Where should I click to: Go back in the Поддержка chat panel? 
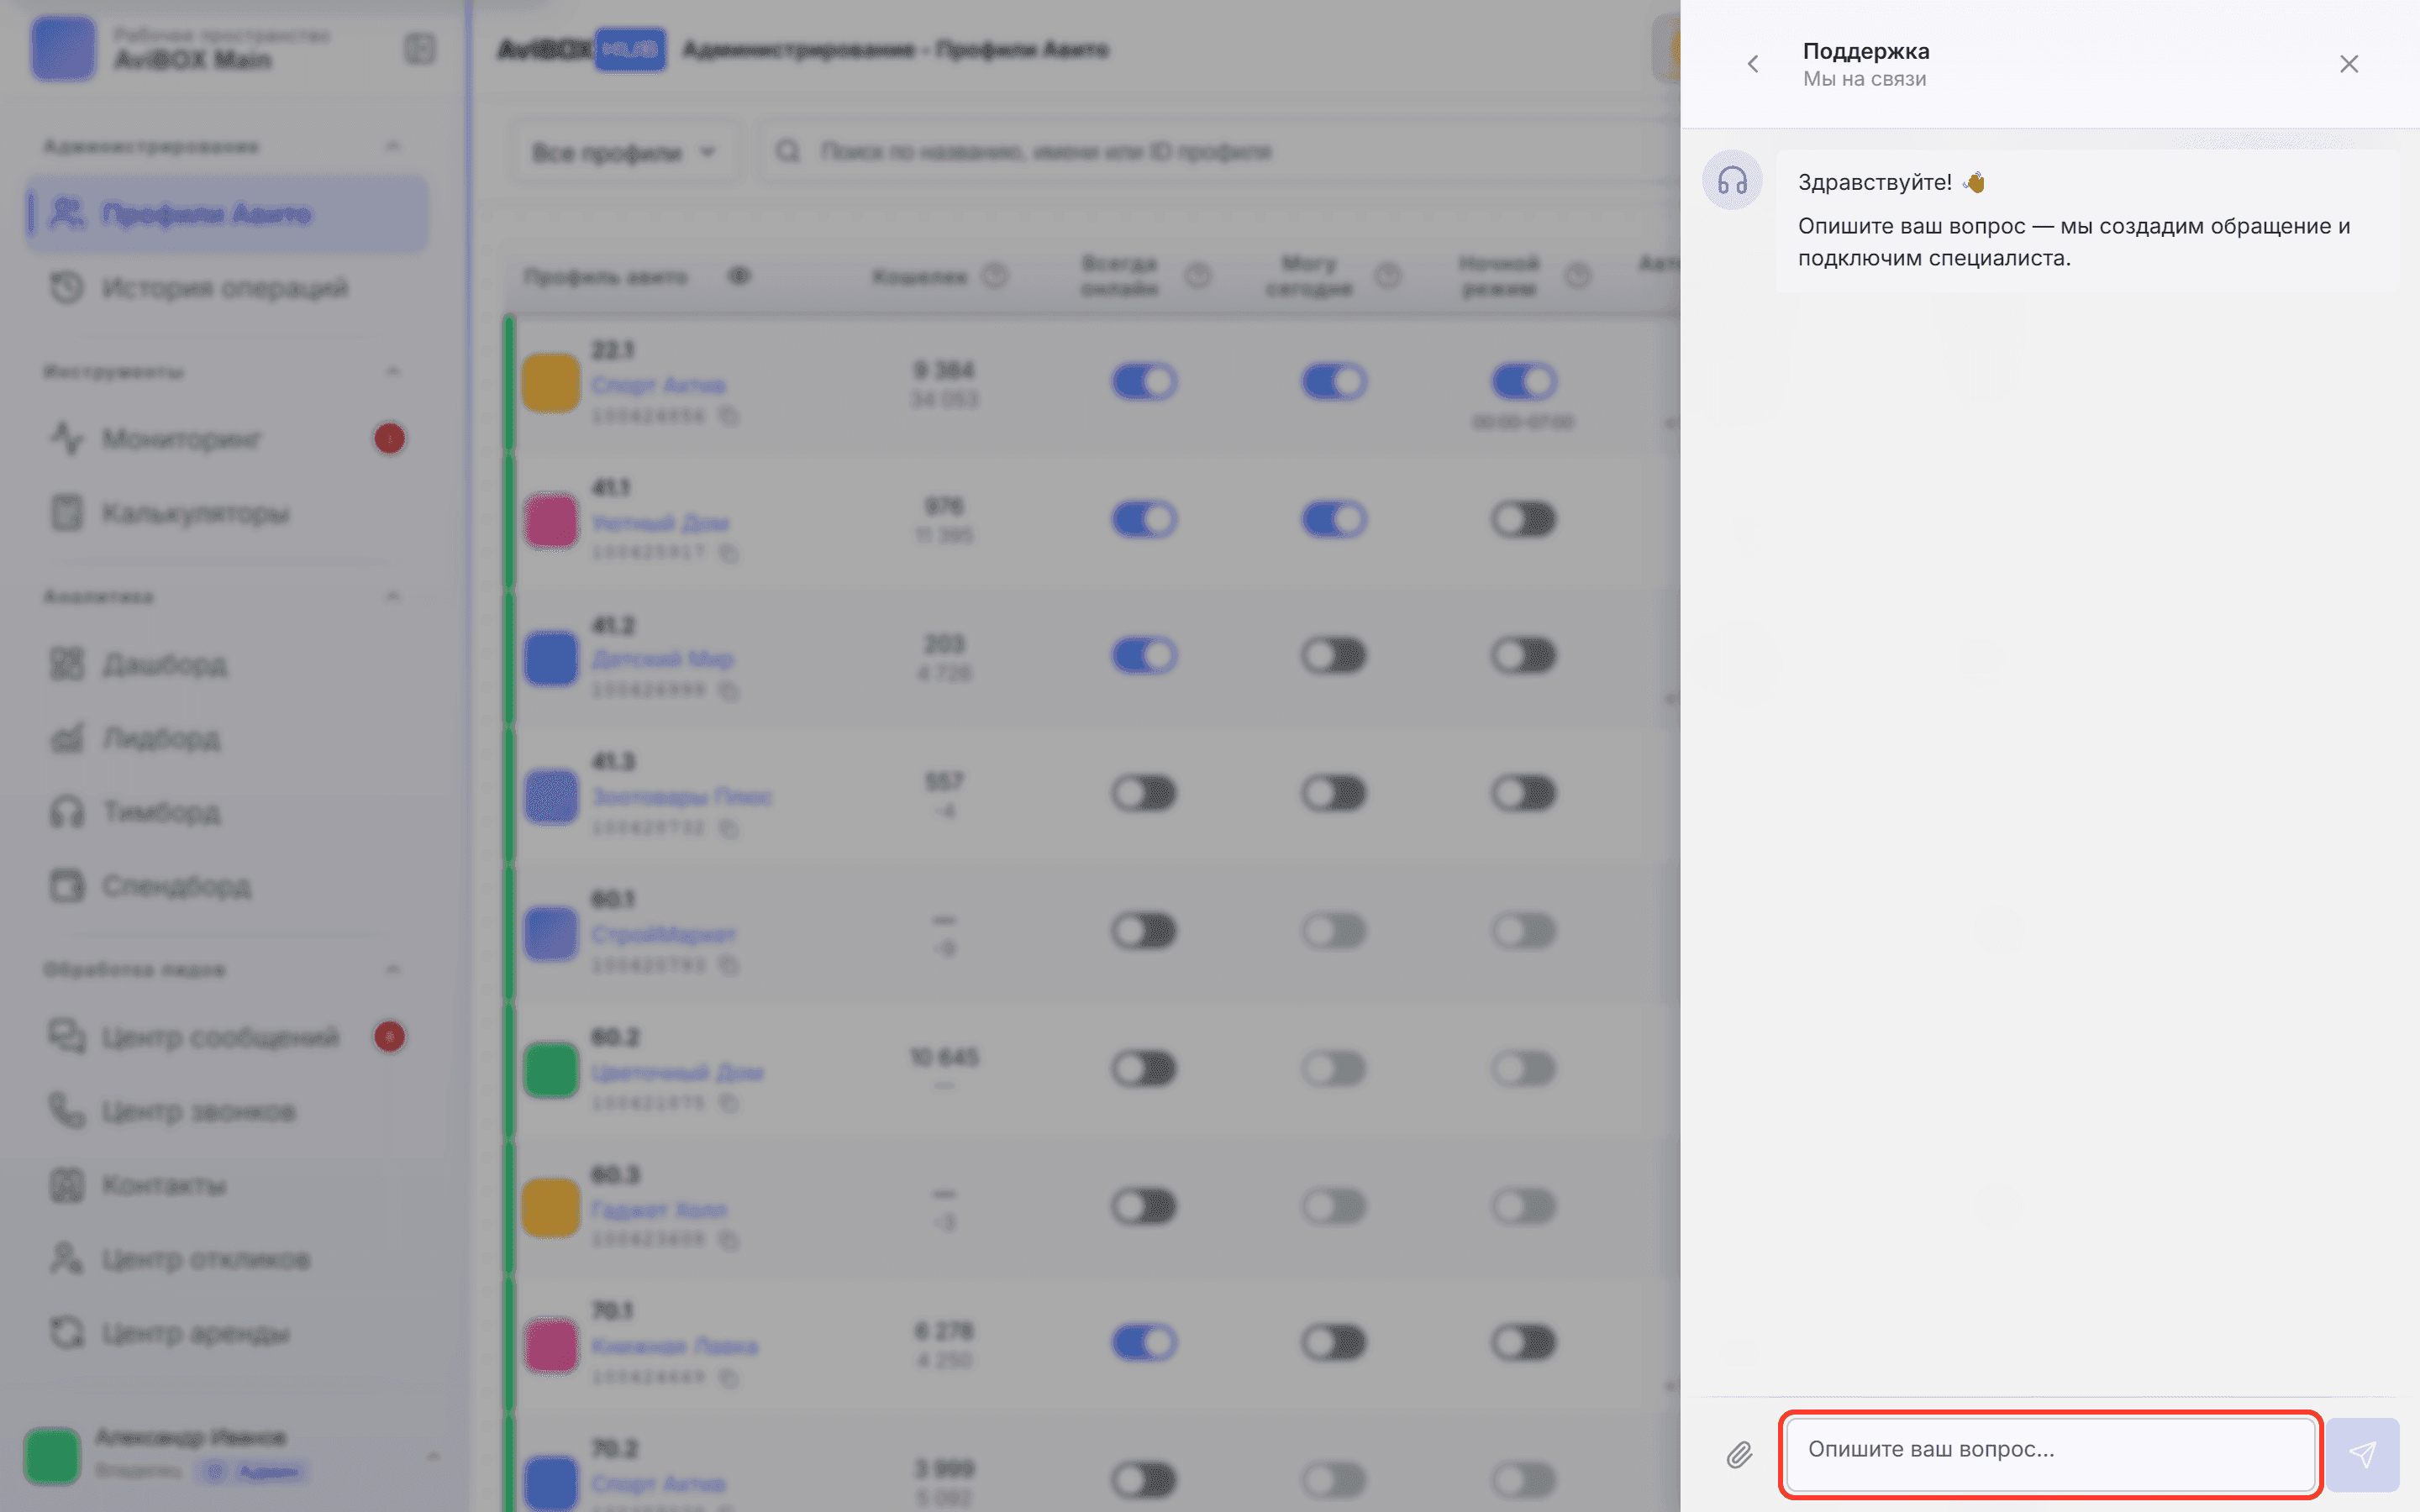pos(1752,64)
